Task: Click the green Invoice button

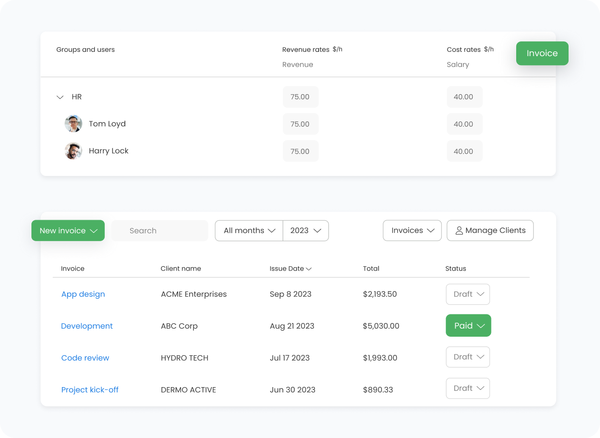Action: pyautogui.click(x=542, y=53)
